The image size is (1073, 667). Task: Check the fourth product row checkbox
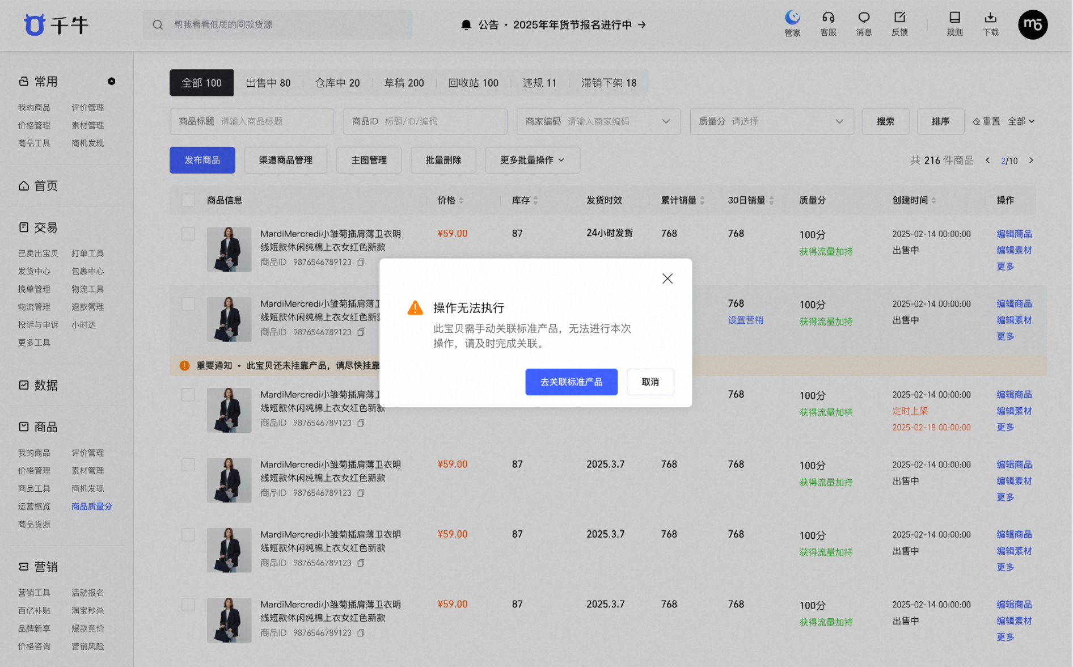(x=188, y=465)
